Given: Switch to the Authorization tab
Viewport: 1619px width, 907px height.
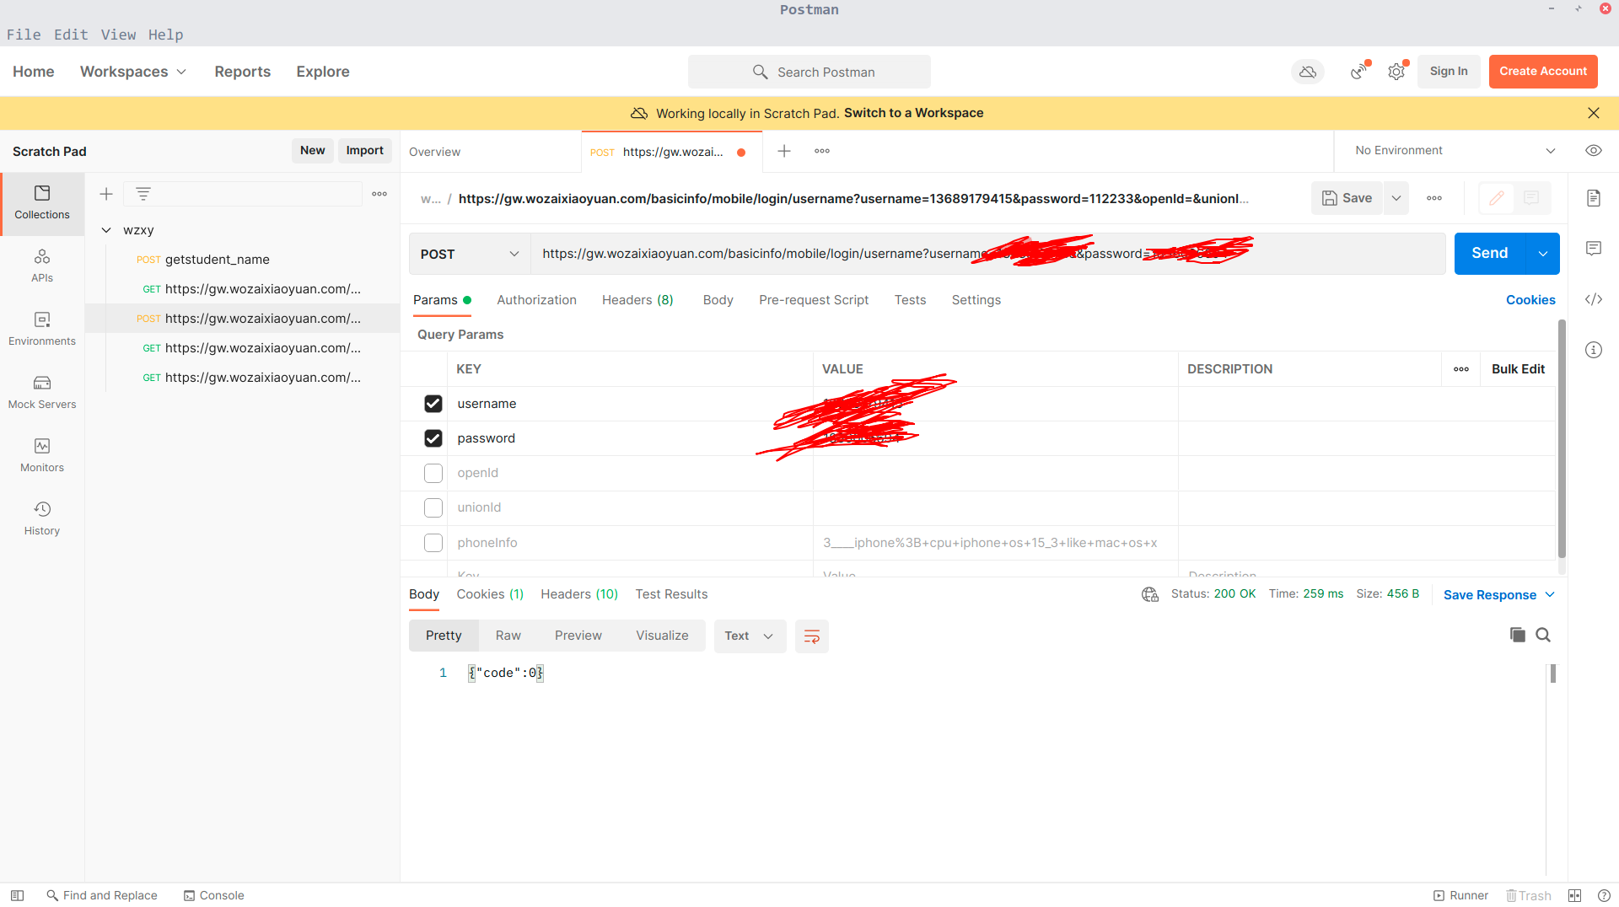Looking at the screenshot, I should (x=536, y=300).
